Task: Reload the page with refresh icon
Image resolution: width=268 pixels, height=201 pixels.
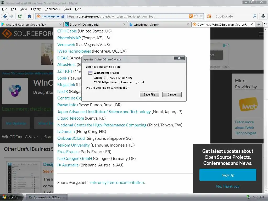Action: tap(20, 16)
